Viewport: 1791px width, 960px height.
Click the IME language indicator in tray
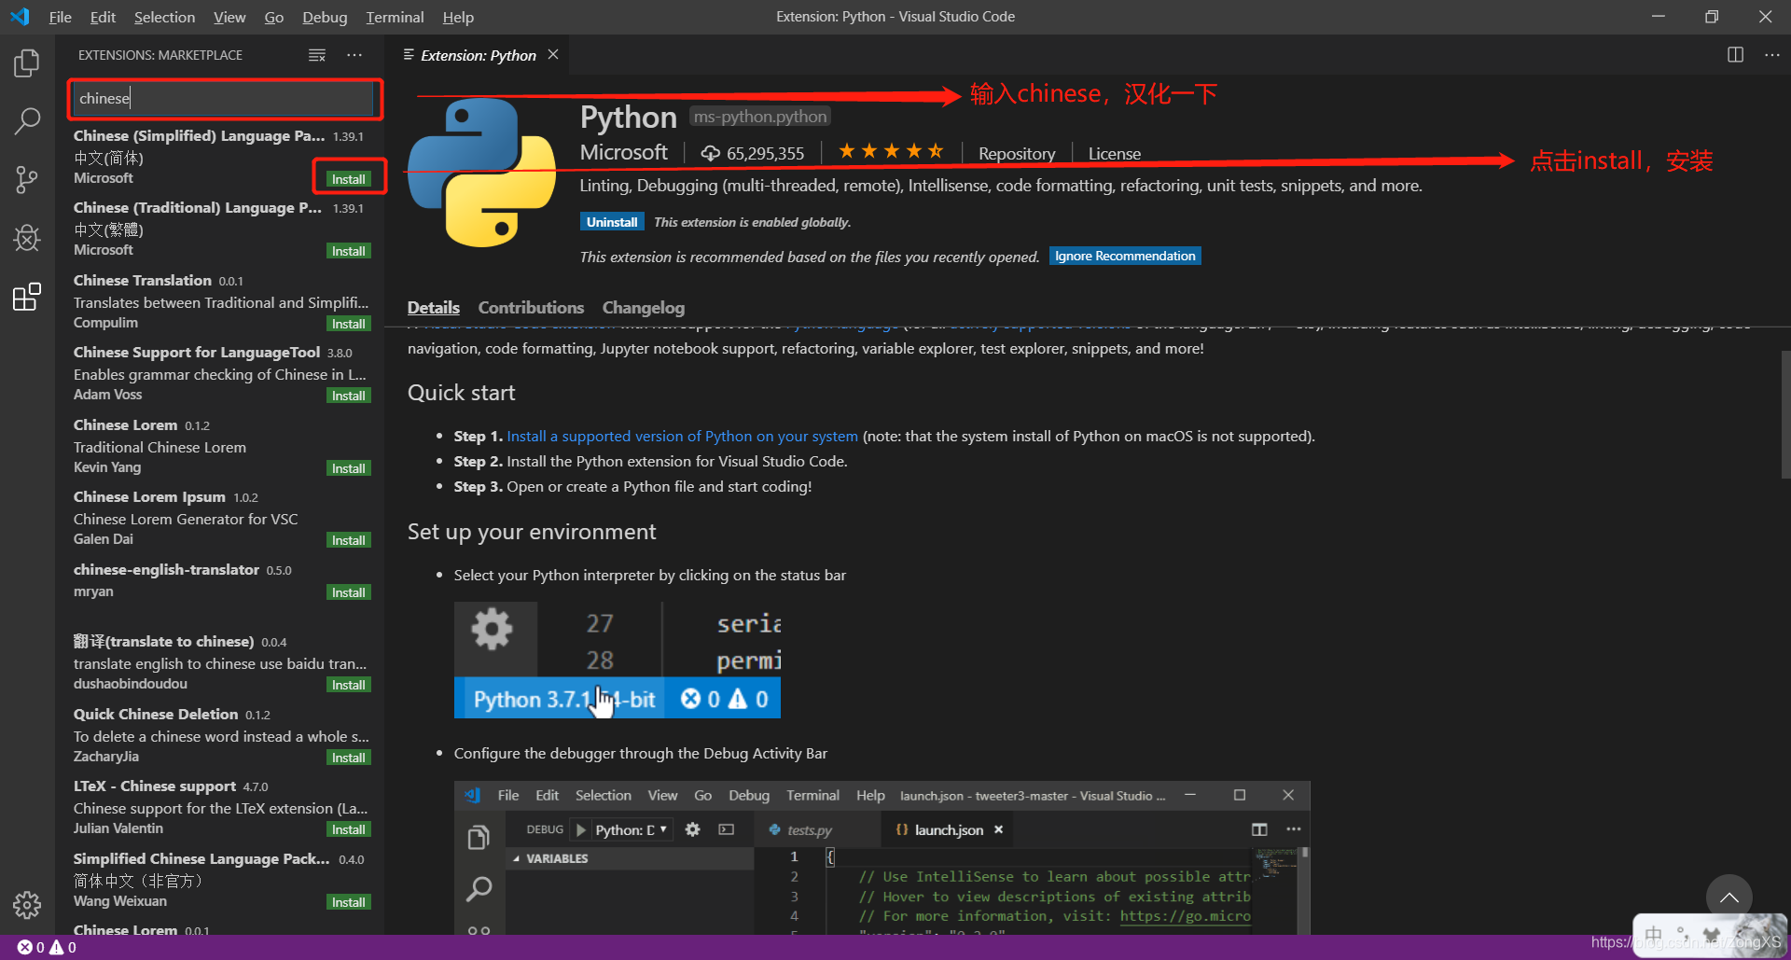1654,934
